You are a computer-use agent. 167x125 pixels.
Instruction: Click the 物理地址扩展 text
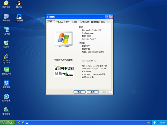[88, 77]
